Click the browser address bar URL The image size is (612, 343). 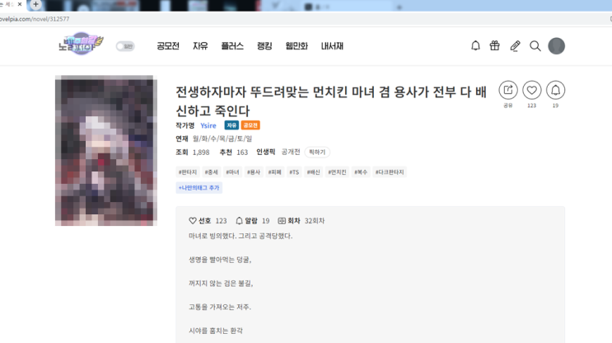(x=35, y=19)
